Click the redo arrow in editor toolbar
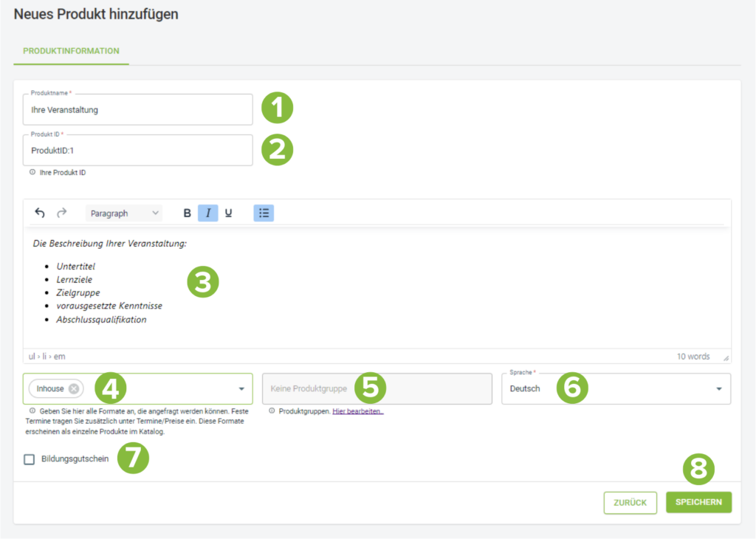 point(62,213)
